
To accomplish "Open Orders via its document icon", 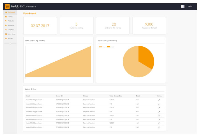I will (6, 17).
